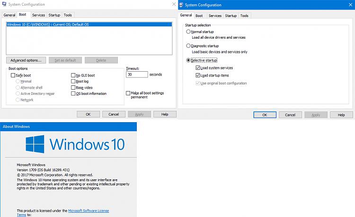355x217 pixels.
Task: Select Boot tab in the left window
Action: [x=23, y=15]
